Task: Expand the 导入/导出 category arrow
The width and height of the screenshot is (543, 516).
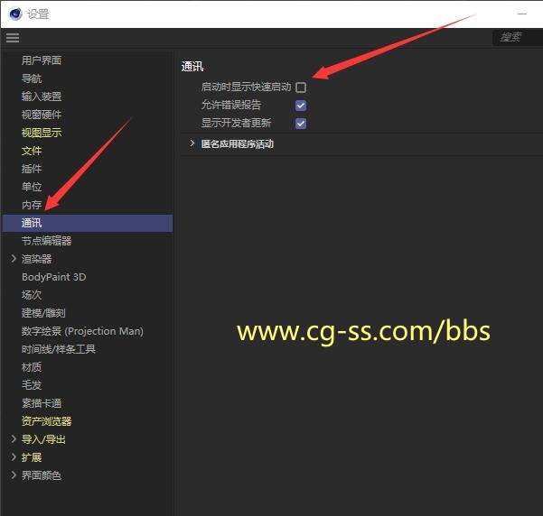Action: click(x=13, y=439)
